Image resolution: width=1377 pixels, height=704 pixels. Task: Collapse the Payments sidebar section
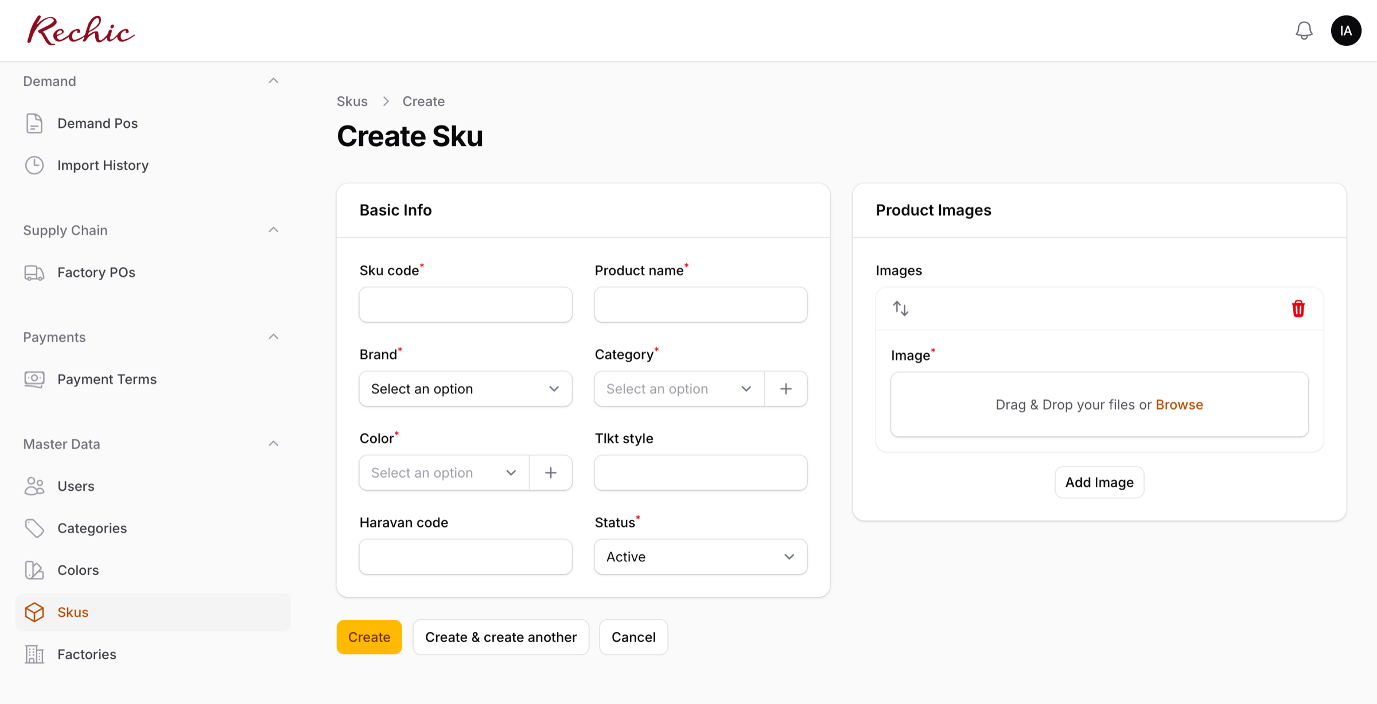(x=273, y=337)
